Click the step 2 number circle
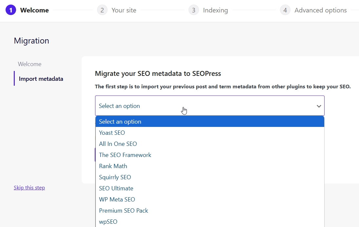Screen dimensions: 359x227 pos(102,10)
